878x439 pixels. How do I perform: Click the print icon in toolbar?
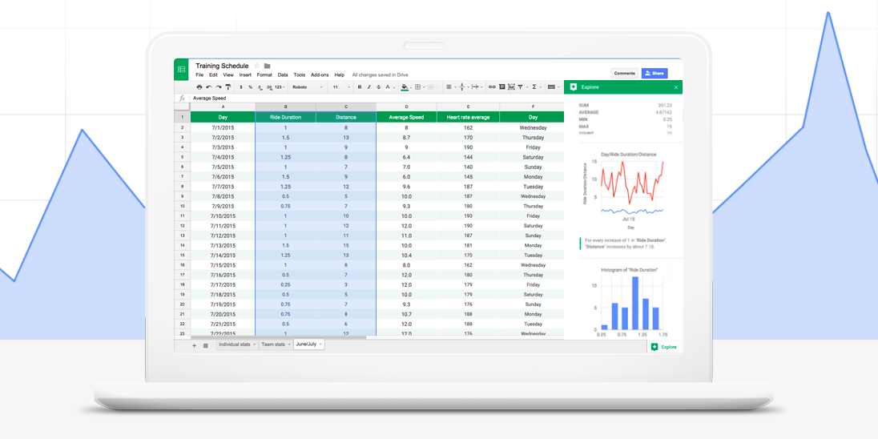tap(199, 87)
